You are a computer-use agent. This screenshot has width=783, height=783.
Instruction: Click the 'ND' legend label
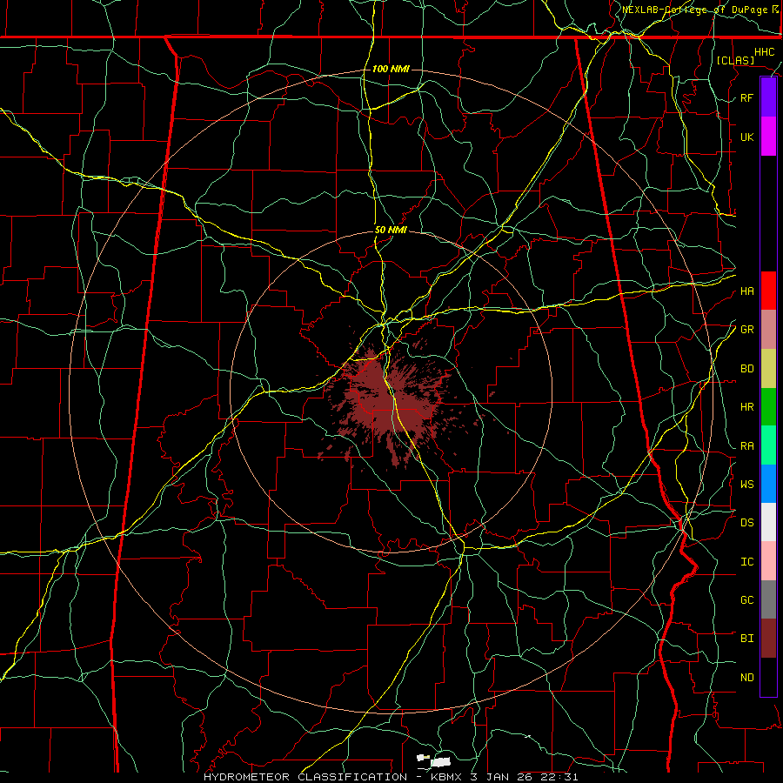[x=746, y=677]
